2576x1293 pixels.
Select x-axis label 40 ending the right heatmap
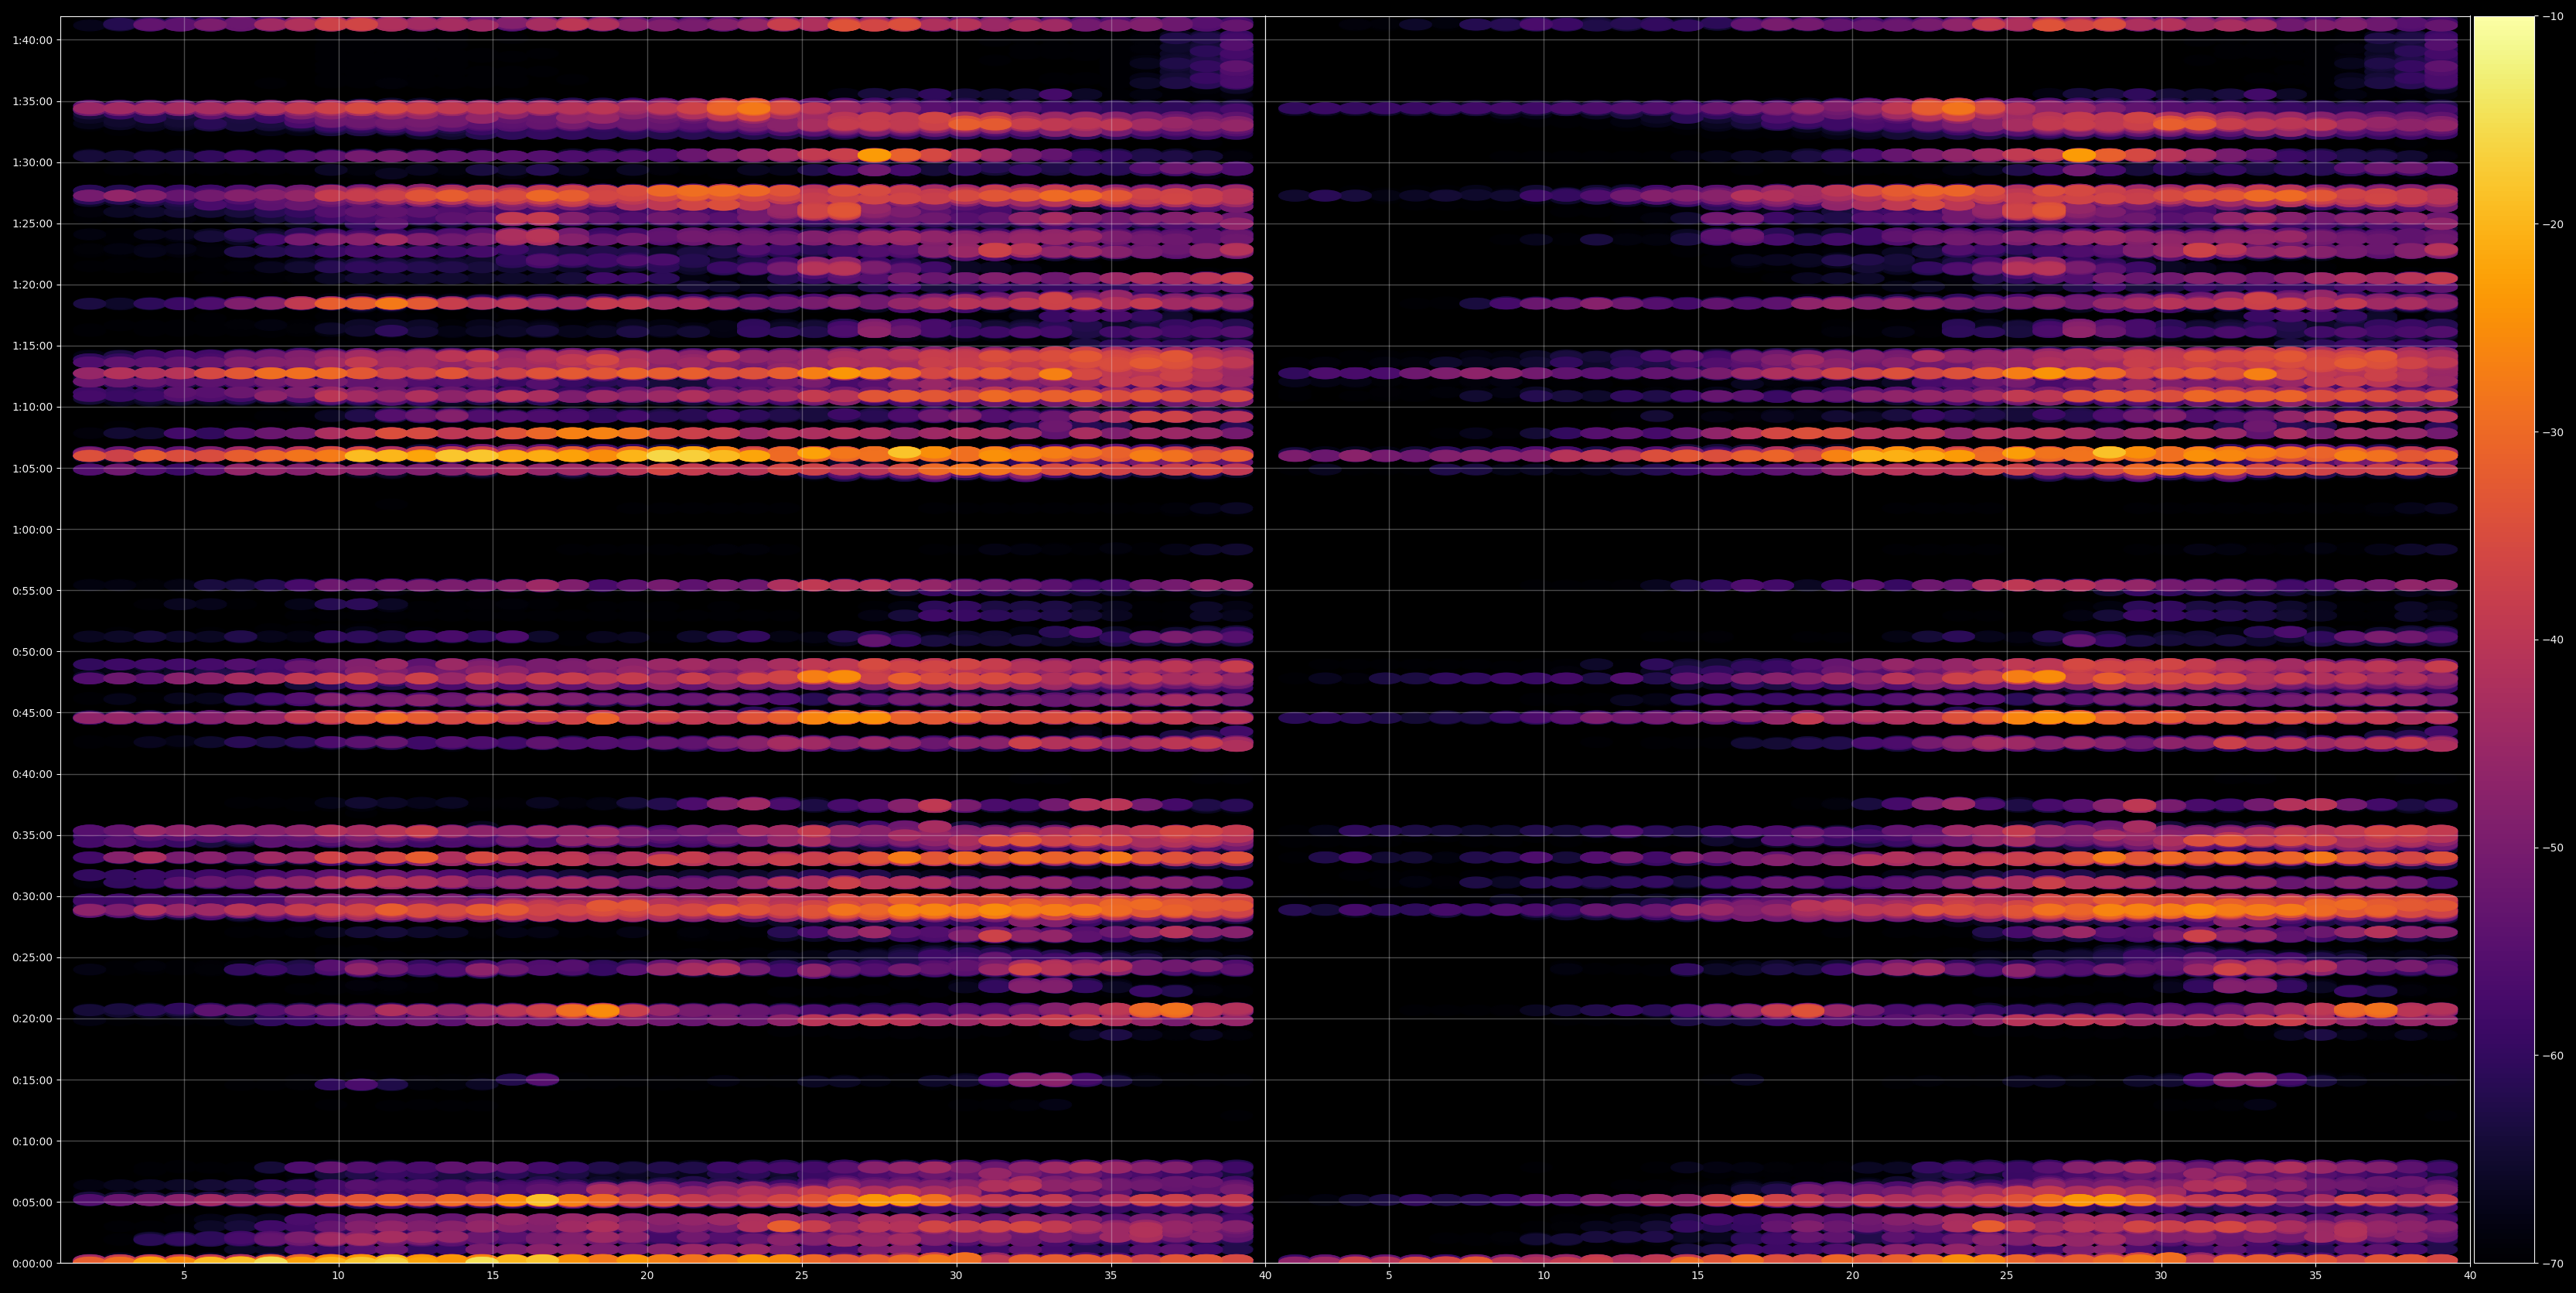(2470, 1276)
